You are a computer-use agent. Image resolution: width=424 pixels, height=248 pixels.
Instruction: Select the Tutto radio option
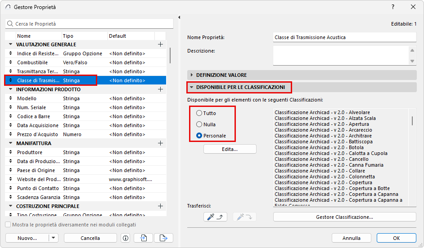pyautogui.click(x=199, y=113)
